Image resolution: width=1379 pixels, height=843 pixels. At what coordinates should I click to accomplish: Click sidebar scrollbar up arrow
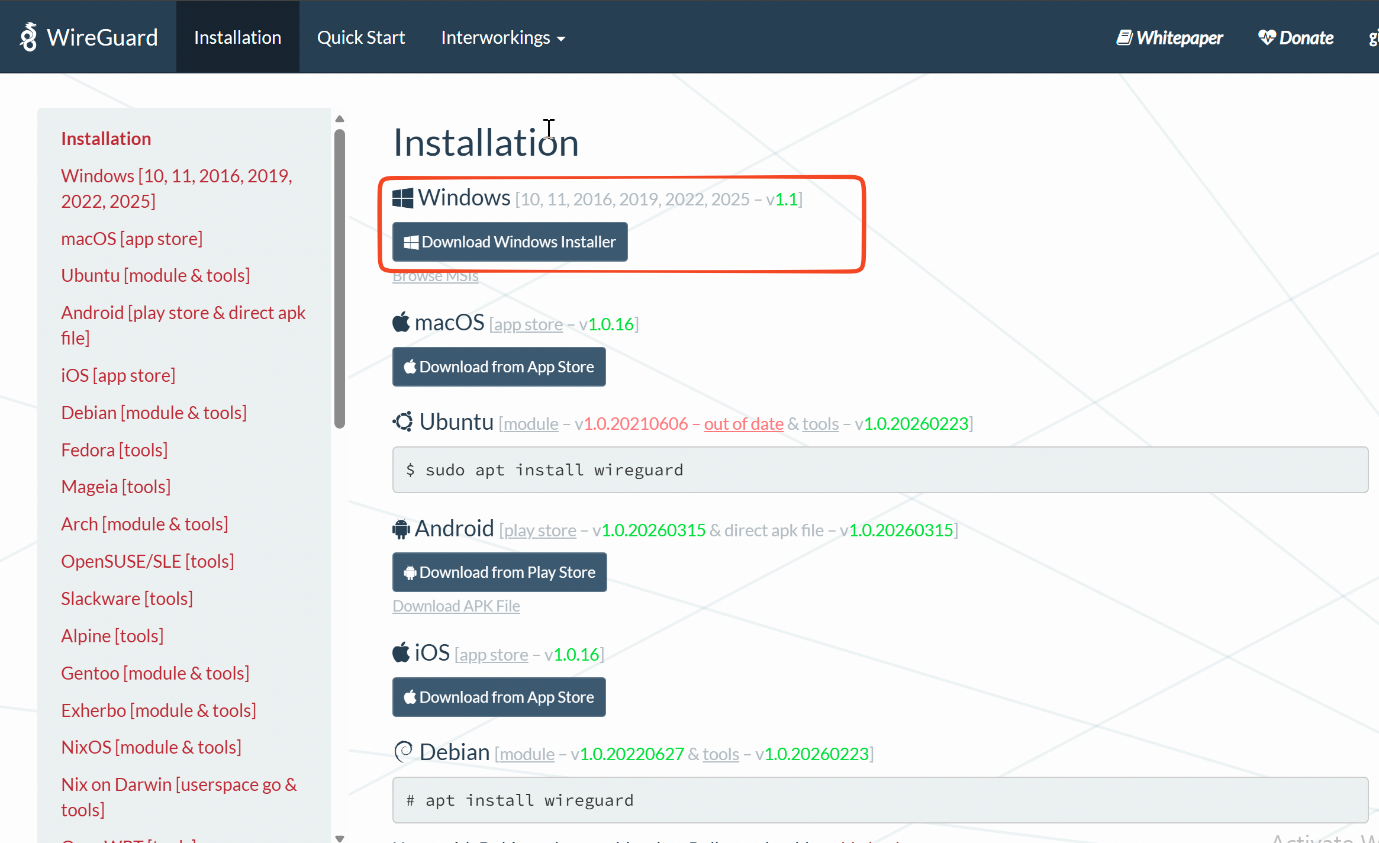tap(340, 119)
